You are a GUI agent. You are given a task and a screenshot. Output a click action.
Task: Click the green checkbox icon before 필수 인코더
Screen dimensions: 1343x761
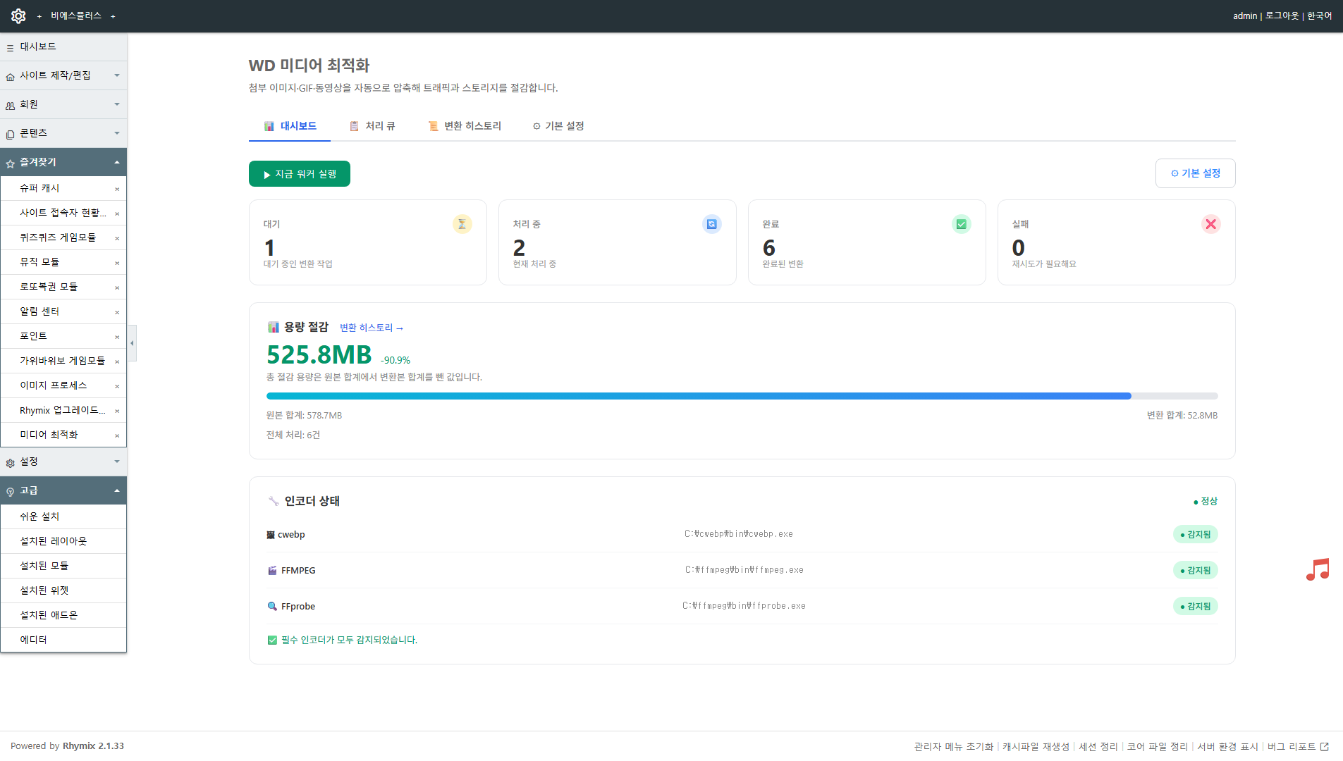point(272,641)
